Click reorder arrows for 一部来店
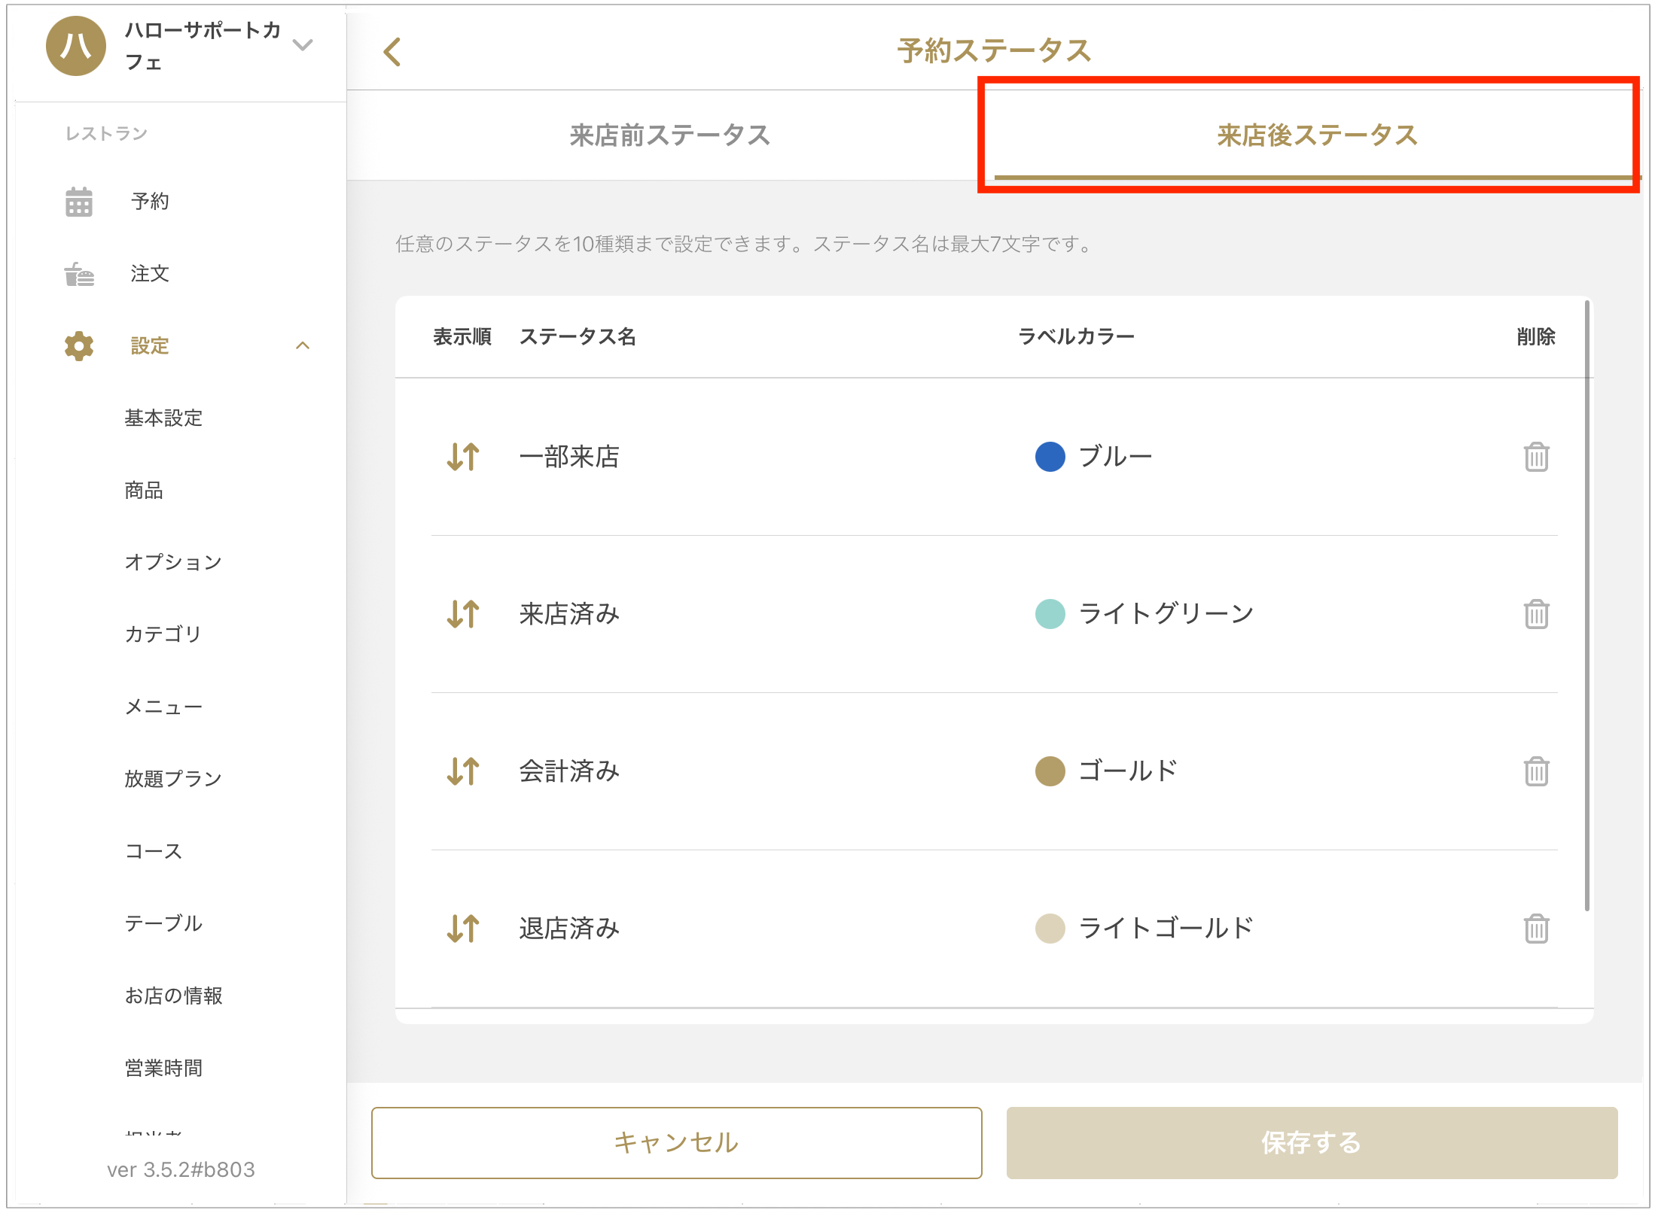Screen dimensions: 1655x1213 tap(462, 457)
